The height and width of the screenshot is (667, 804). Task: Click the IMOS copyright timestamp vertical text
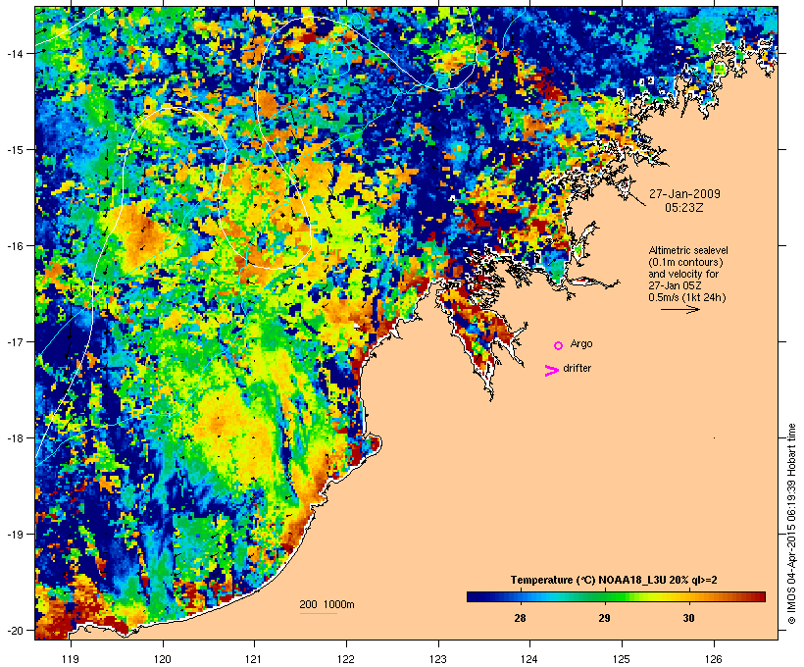(791, 524)
